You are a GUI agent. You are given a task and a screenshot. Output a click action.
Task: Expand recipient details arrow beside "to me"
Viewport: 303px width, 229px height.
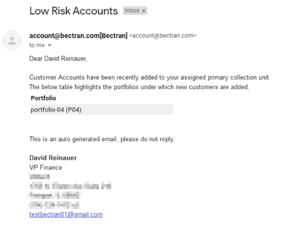[50, 45]
